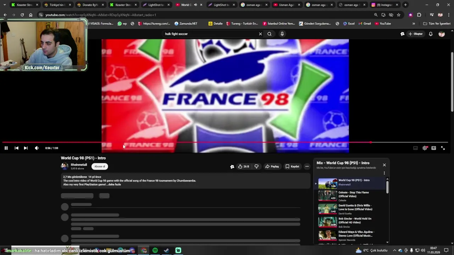The width and height of the screenshot is (454, 255).
Task: Switch the player to theater mode
Action: coord(433,148)
